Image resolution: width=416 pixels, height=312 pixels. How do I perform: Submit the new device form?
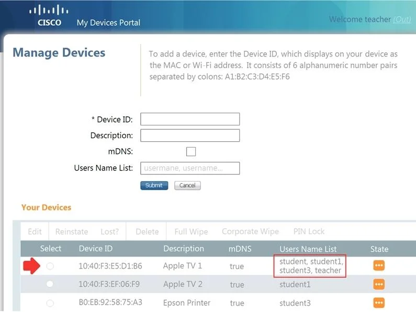[154, 185]
